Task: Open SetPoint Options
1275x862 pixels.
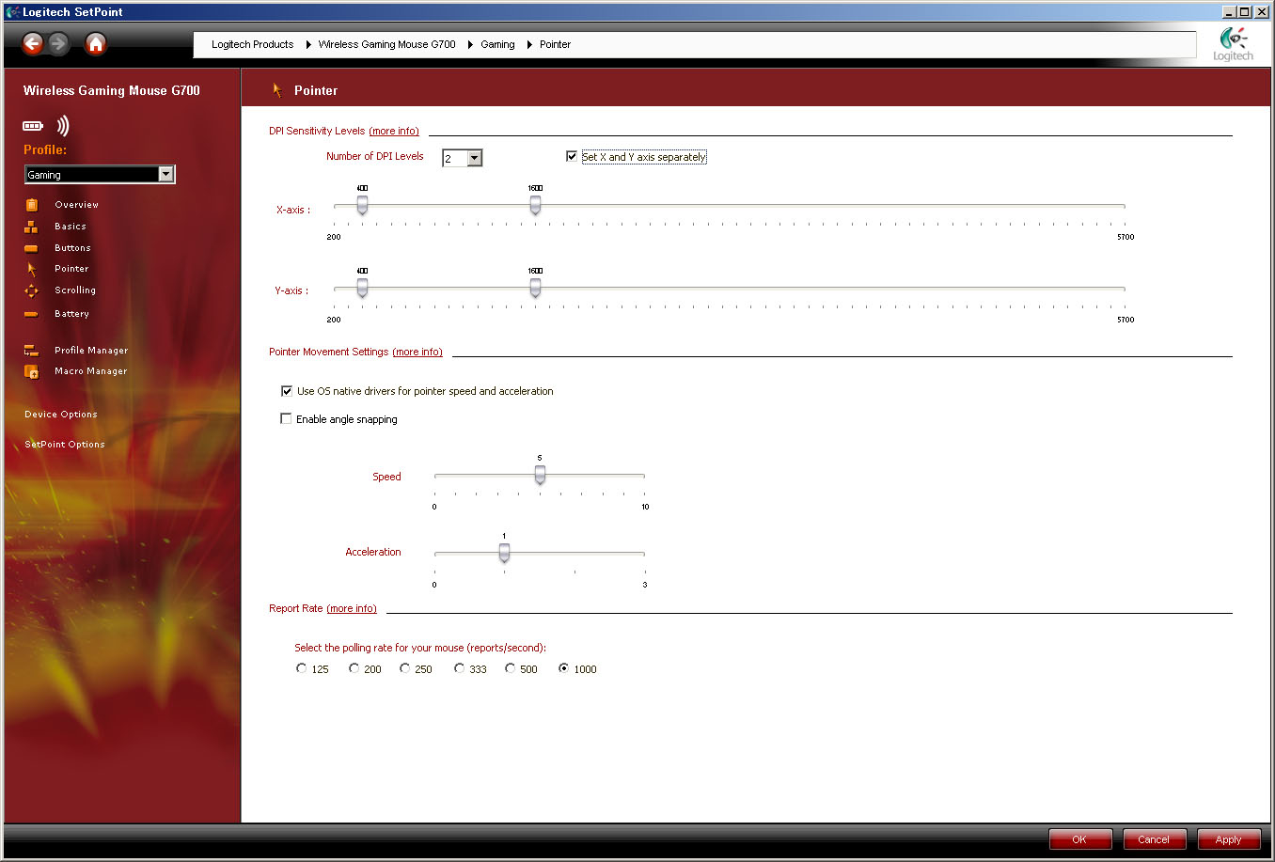Action: (65, 445)
